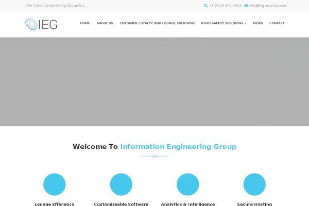Click the 'Analytics & Intelligence' title
Viewport: 309px width, 206px height.
pos(188,204)
